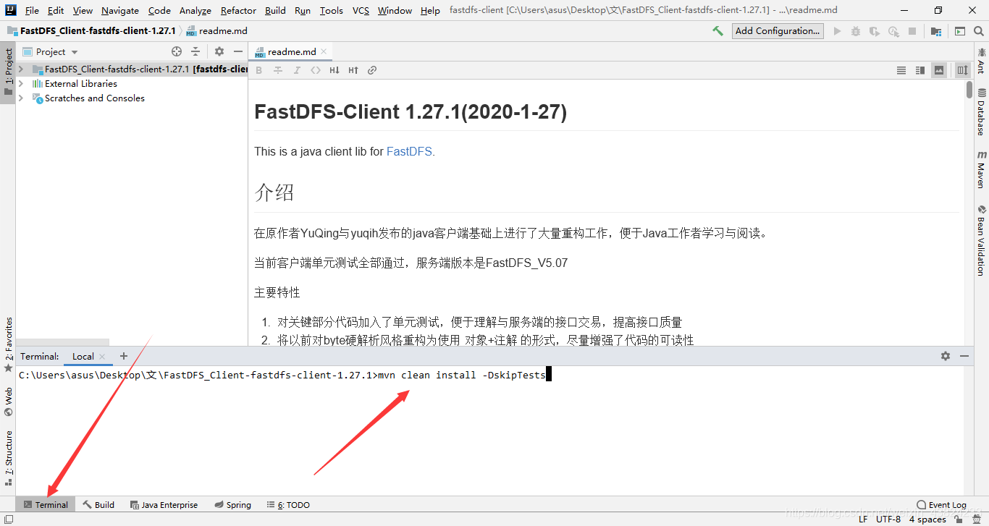The height and width of the screenshot is (526, 989).
Task: Select the Local terminal tab
Action: [83, 356]
